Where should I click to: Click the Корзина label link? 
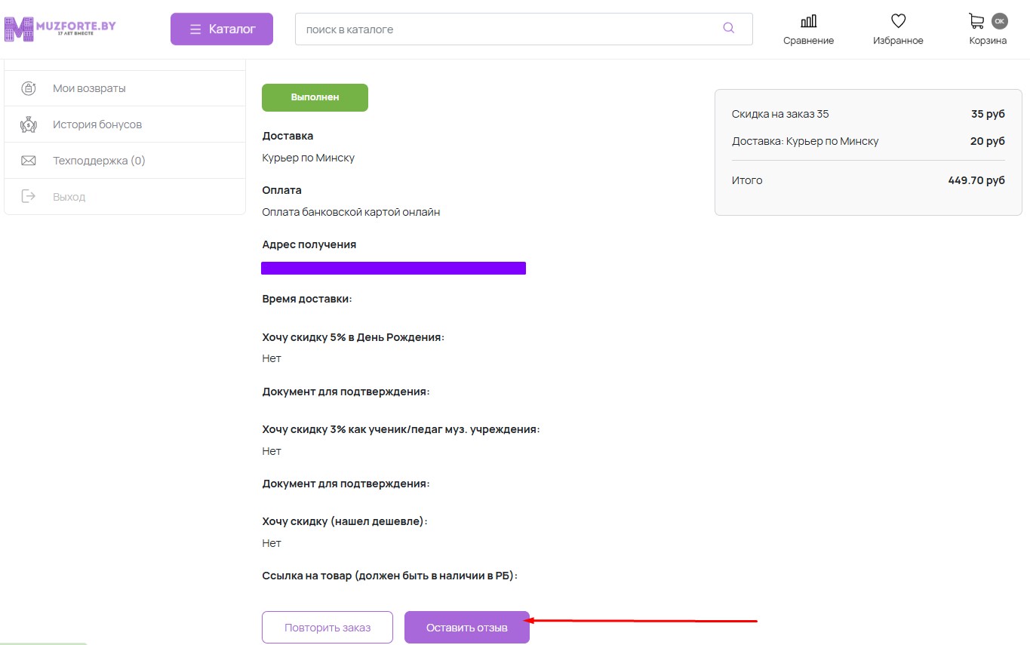point(988,41)
